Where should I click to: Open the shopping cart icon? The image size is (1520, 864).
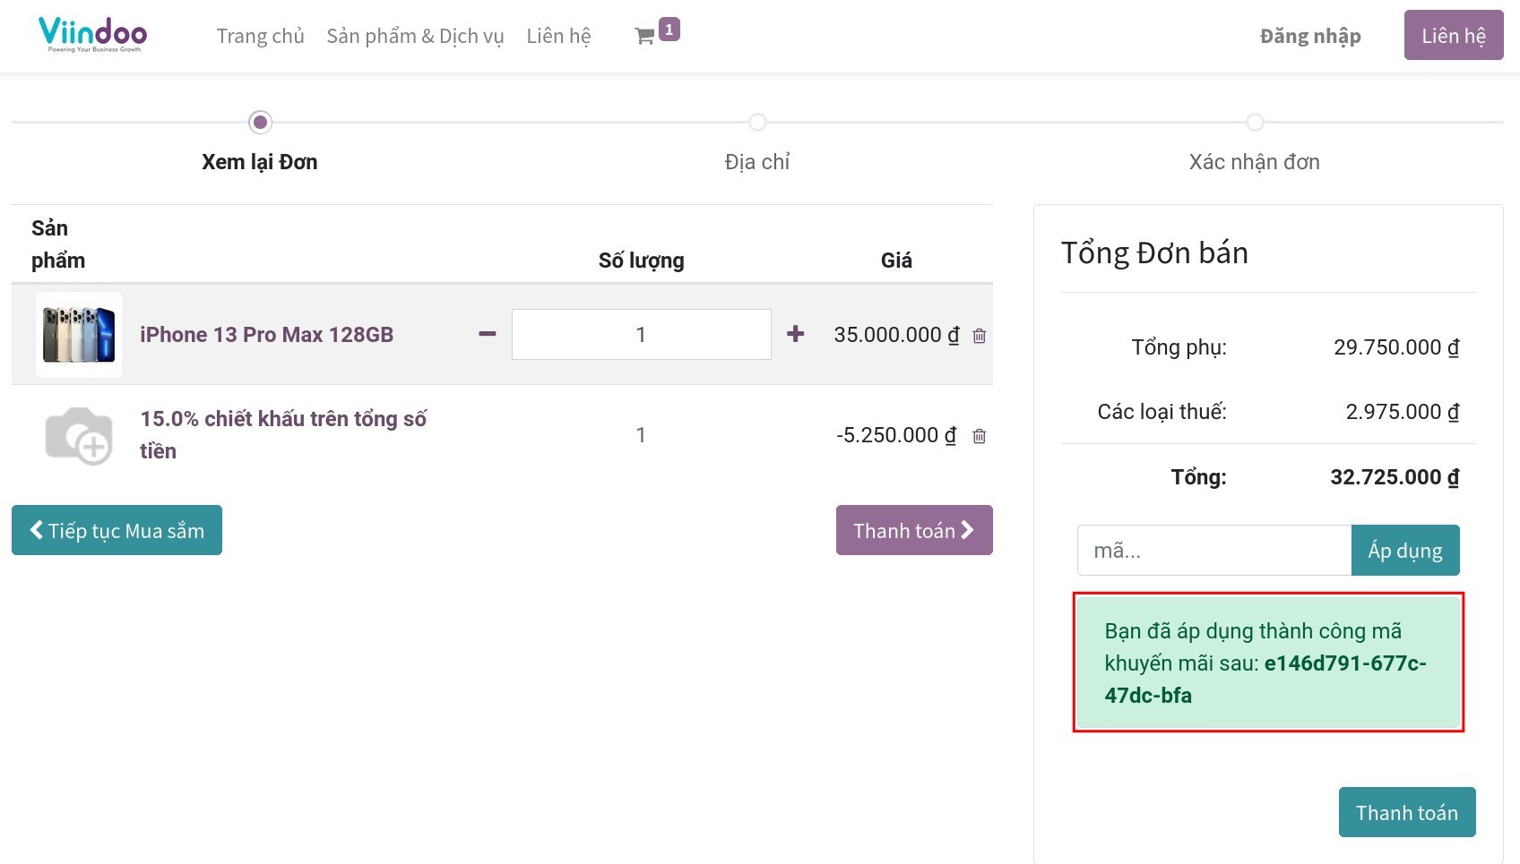(x=644, y=37)
